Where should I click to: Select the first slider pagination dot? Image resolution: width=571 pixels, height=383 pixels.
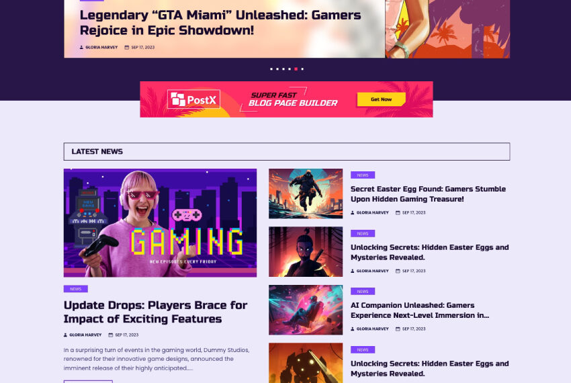(x=271, y=69)
